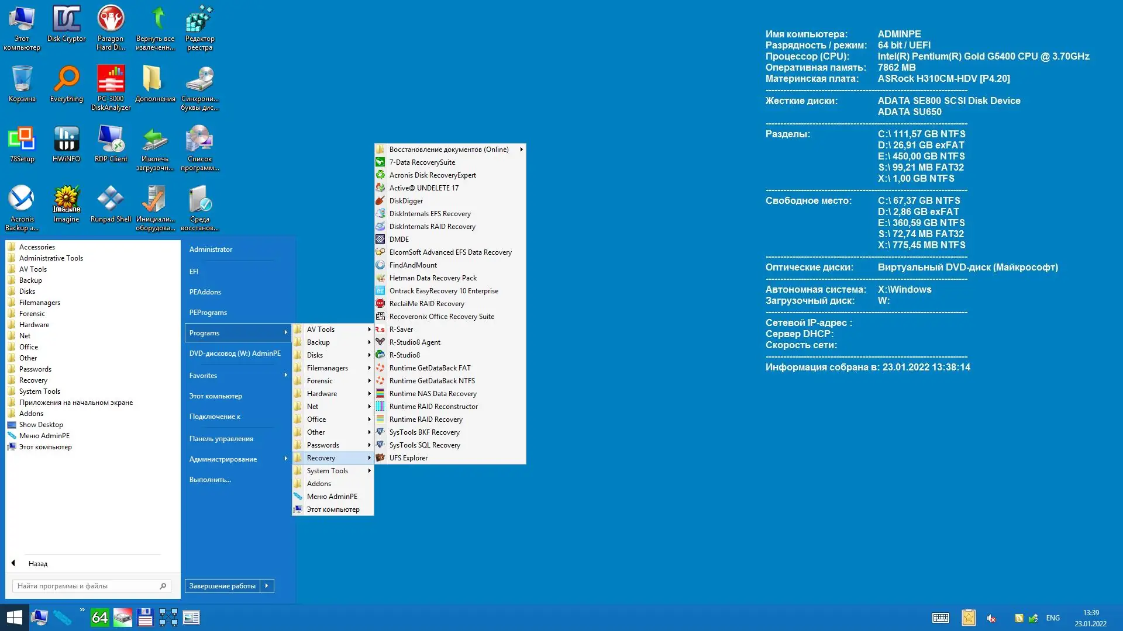Launch Runpad Shell desktop icon
The width and height of the screenshot is (1123, 631).
(111, 203)
